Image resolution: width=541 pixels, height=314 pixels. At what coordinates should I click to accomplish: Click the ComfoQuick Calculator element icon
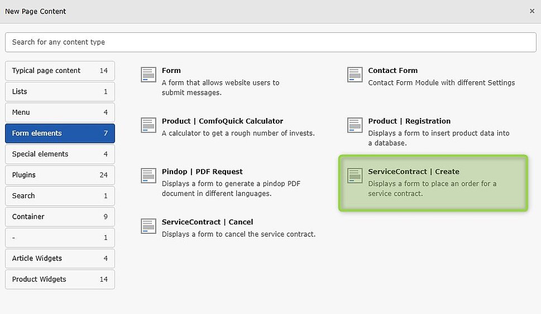[x=149, y=125]
